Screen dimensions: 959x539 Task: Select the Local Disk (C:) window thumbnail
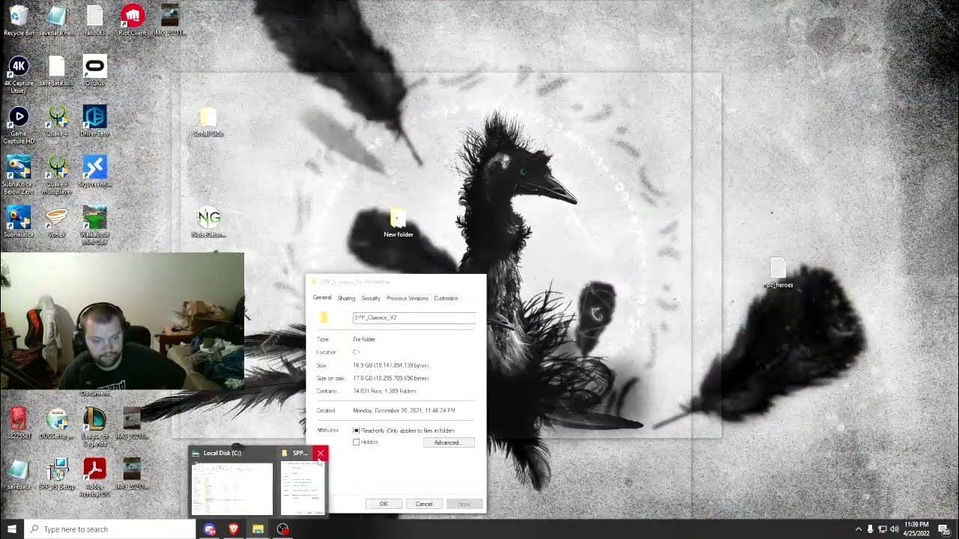(232, 482)
